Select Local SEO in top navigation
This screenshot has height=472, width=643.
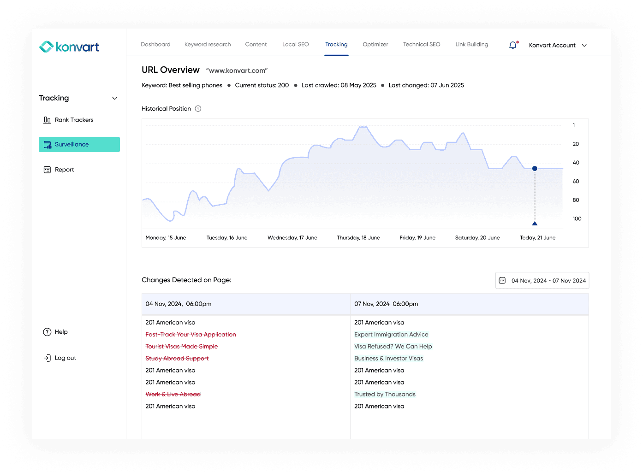pyautogui.click(x=295, y=44)
